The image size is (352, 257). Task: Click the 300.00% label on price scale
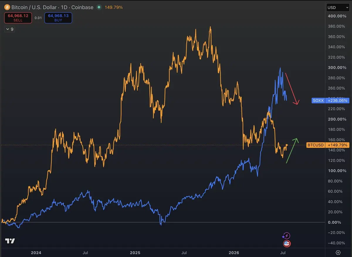click(337, 68)
